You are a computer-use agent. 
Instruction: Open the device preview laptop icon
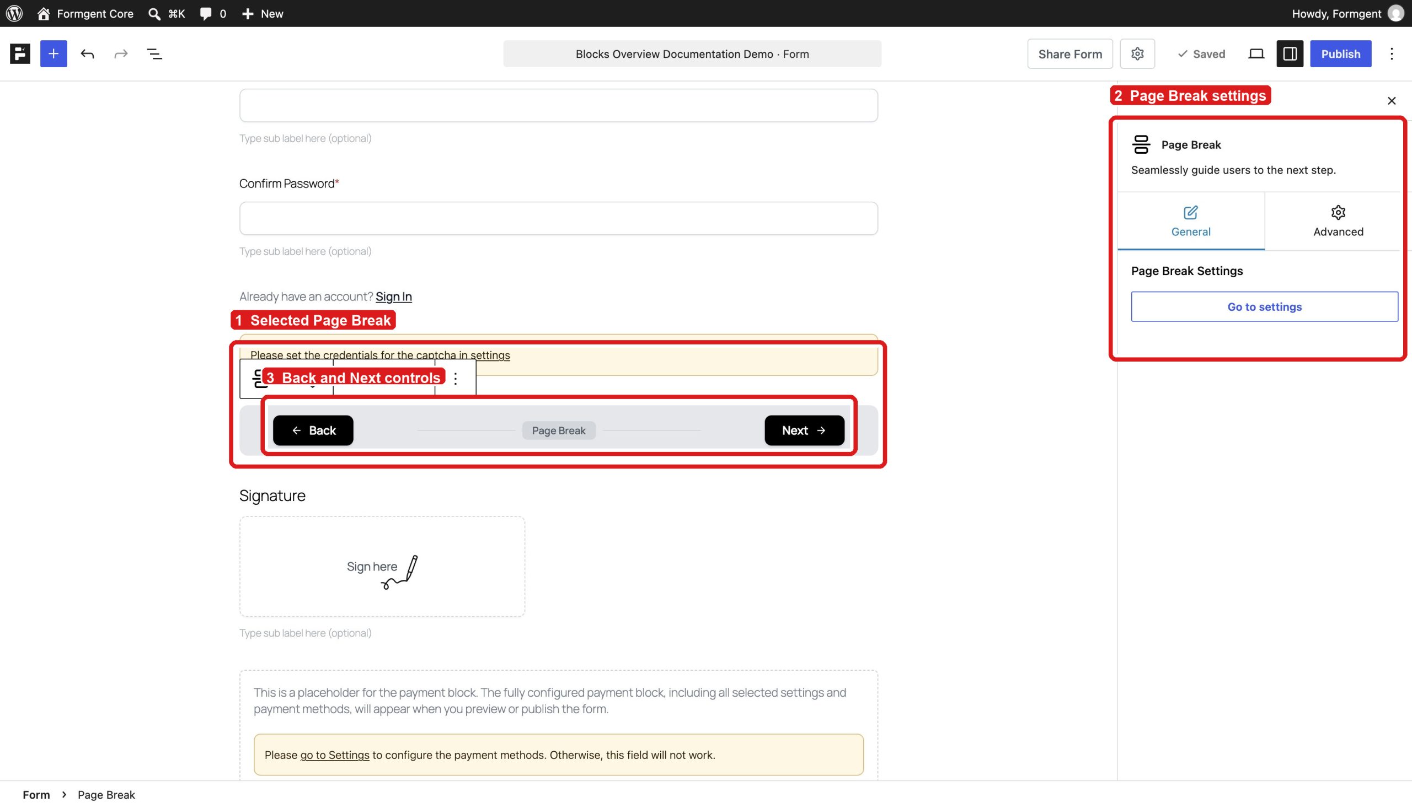pos(1256,54)
